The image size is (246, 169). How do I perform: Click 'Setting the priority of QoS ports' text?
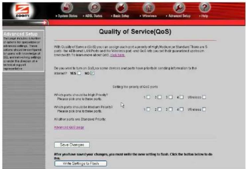(135, 87)
